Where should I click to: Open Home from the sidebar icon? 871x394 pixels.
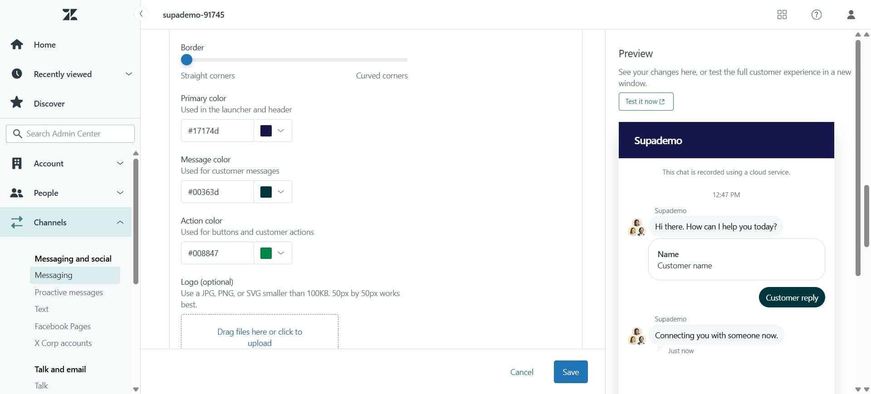click(17, 44)
